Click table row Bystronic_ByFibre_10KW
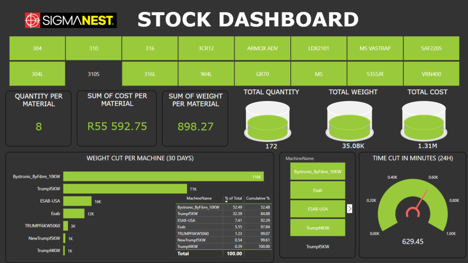This screenshot has height=263, width=468. click(223, 207)
